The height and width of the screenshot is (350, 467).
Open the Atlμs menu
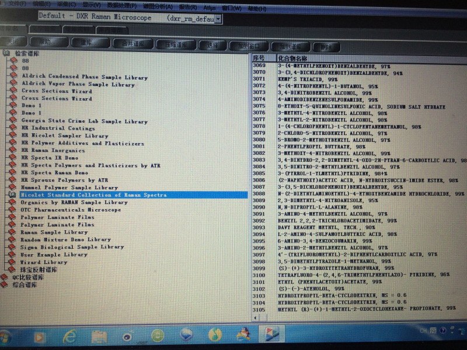210,8
